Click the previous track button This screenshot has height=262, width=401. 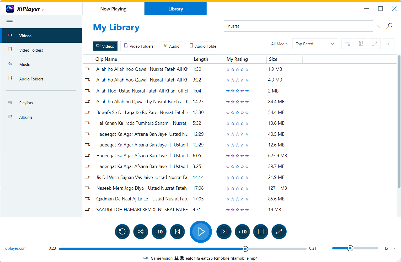(x=178, y=232)
